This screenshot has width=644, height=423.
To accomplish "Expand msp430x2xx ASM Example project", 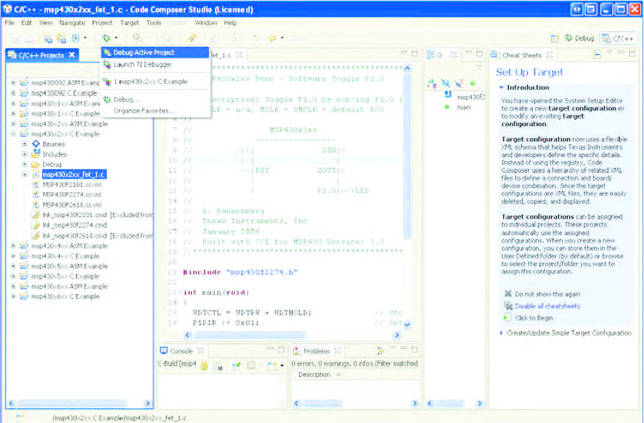I will coord(13,124).
